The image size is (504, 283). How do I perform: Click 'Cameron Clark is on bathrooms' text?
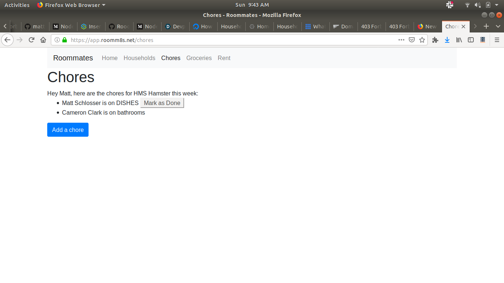[103, 113]
